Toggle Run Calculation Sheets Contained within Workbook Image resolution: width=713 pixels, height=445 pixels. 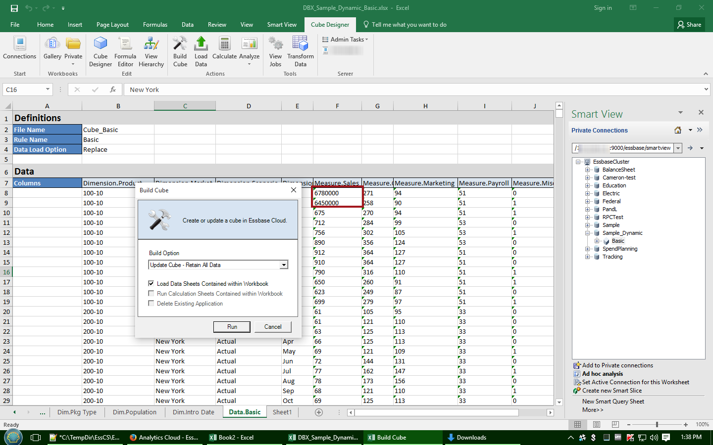click(151, 294)
